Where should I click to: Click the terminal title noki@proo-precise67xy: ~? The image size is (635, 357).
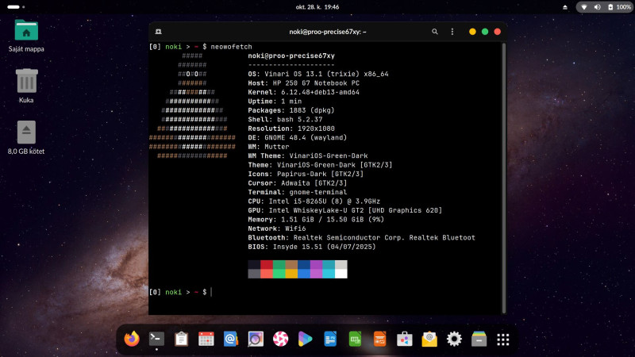tap(328, 32)
